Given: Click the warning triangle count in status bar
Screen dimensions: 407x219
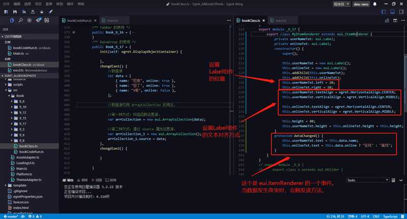Looking at the screenshot, I should pyautogui.click(x=39, y=216).
